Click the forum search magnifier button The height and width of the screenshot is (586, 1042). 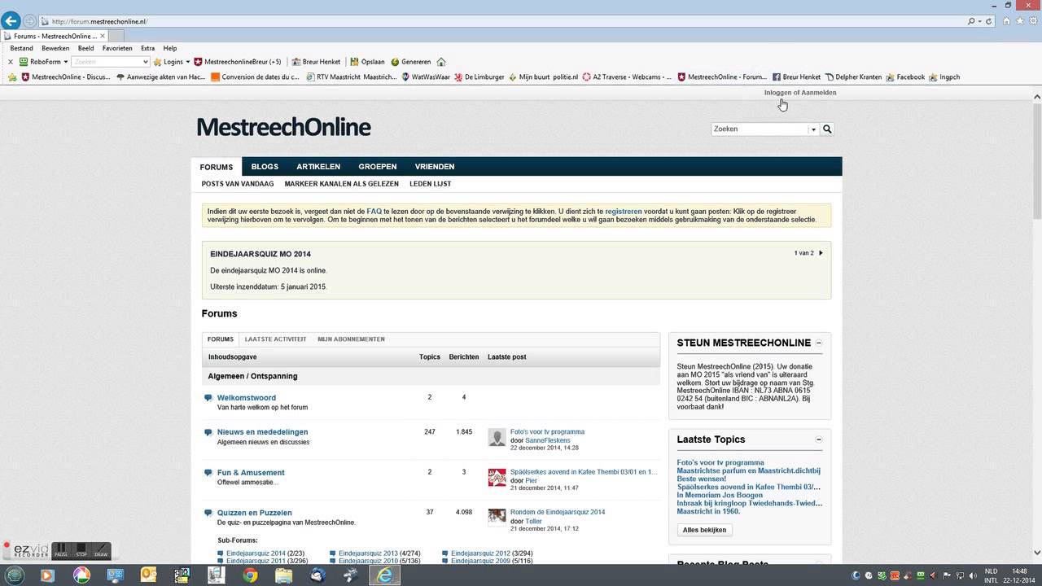point(827,129)
